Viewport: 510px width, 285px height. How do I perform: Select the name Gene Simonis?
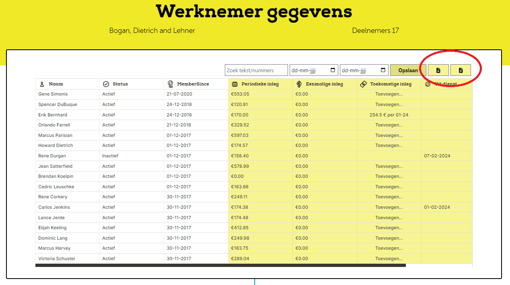(x=53, y=94)
